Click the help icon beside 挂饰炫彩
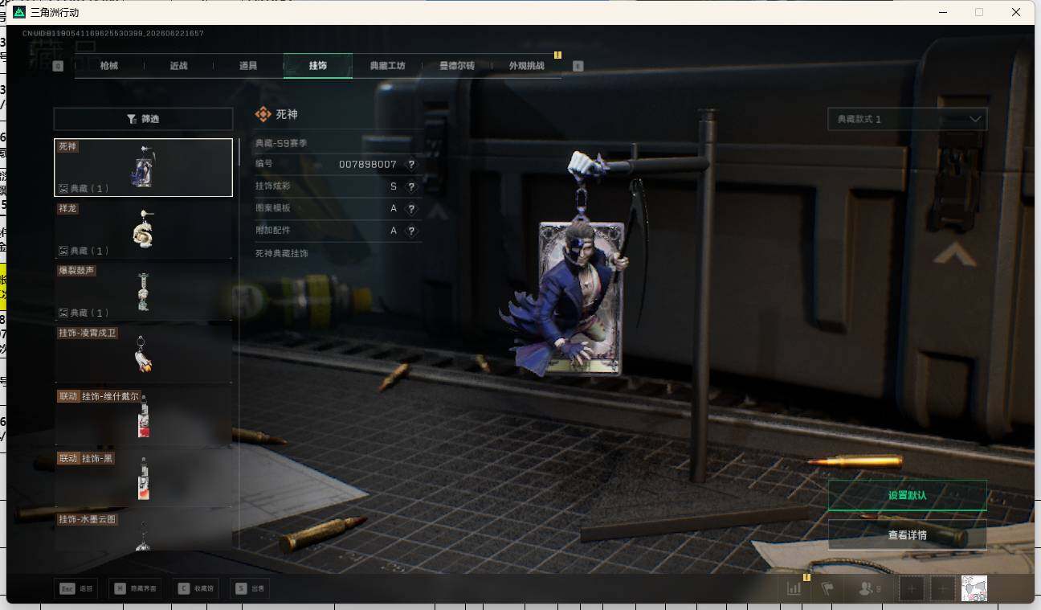This screenshot has width=1041, height=610. [x=411, y=186]
